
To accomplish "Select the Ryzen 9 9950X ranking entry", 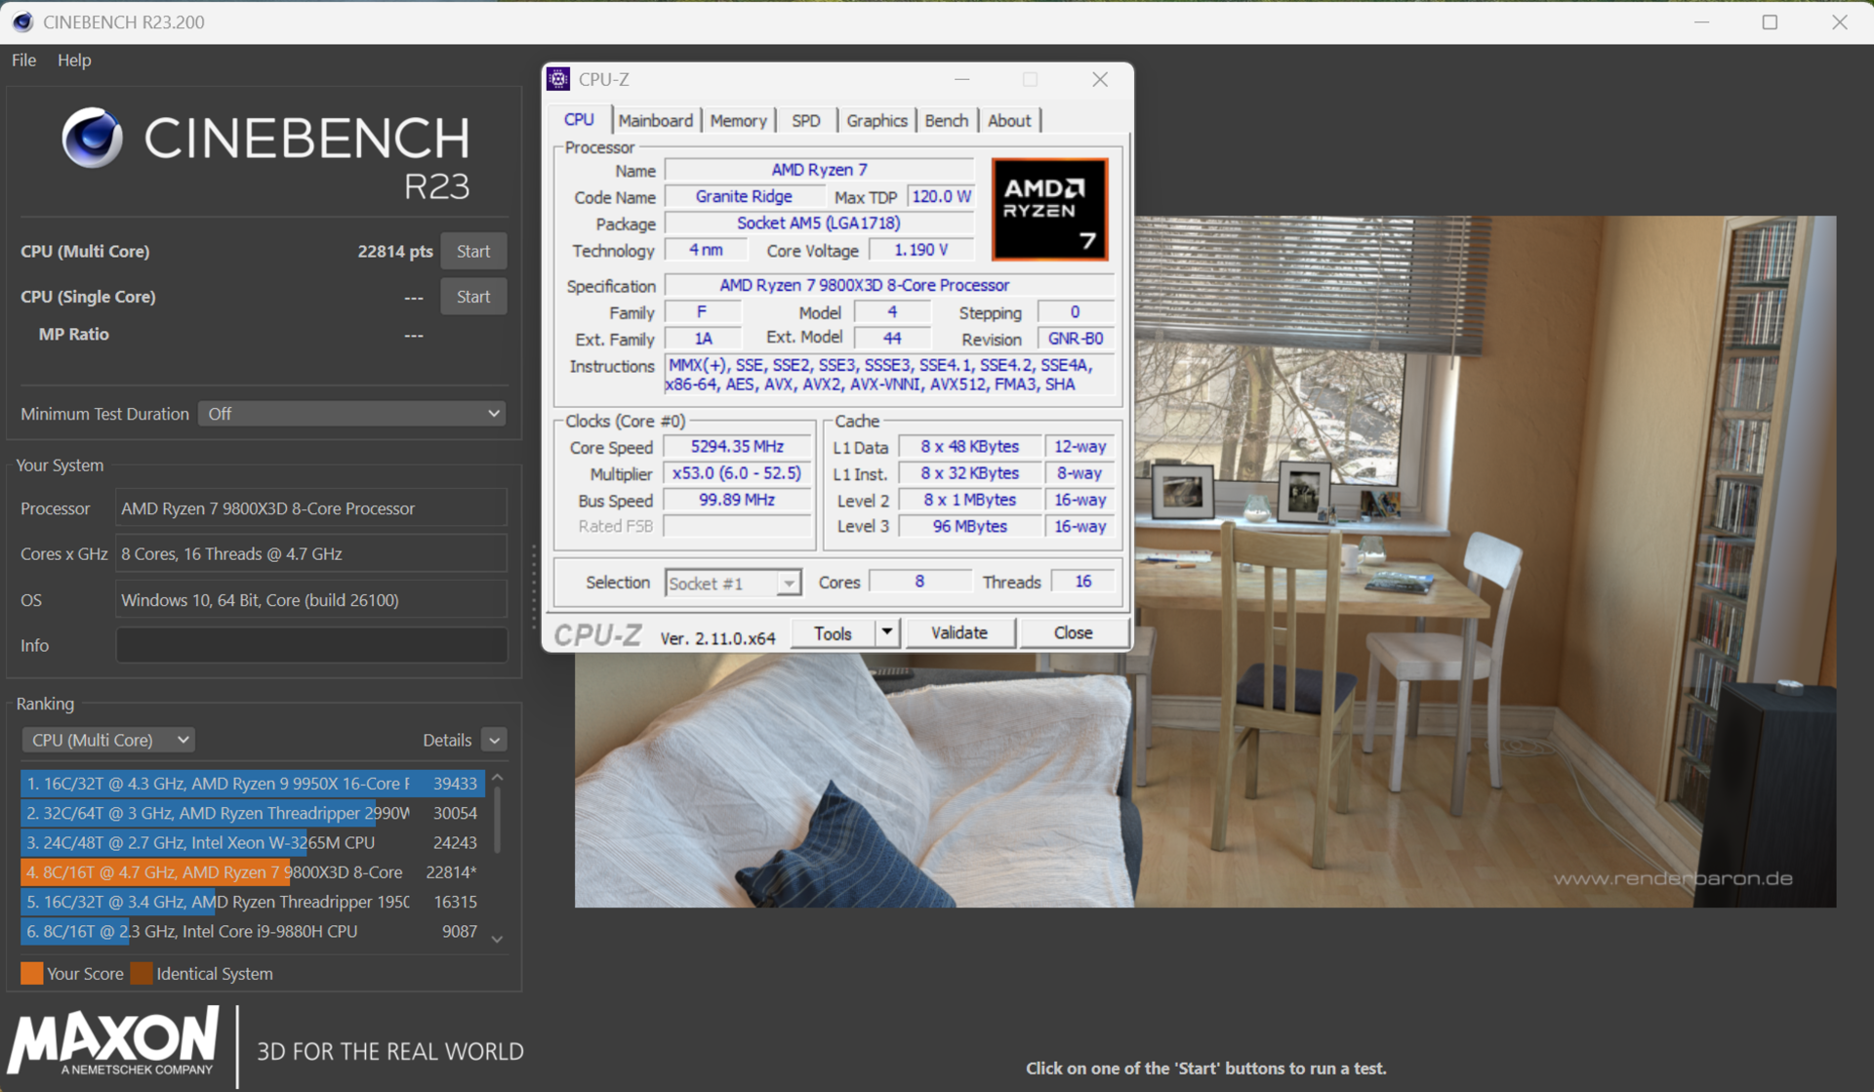I will [x=253, y=783].
